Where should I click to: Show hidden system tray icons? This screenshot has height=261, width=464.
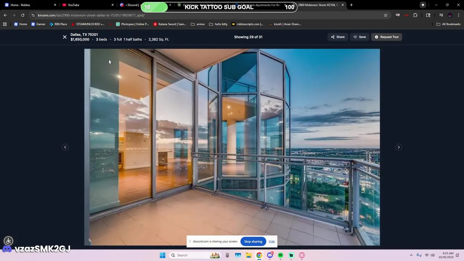point(411,255)
